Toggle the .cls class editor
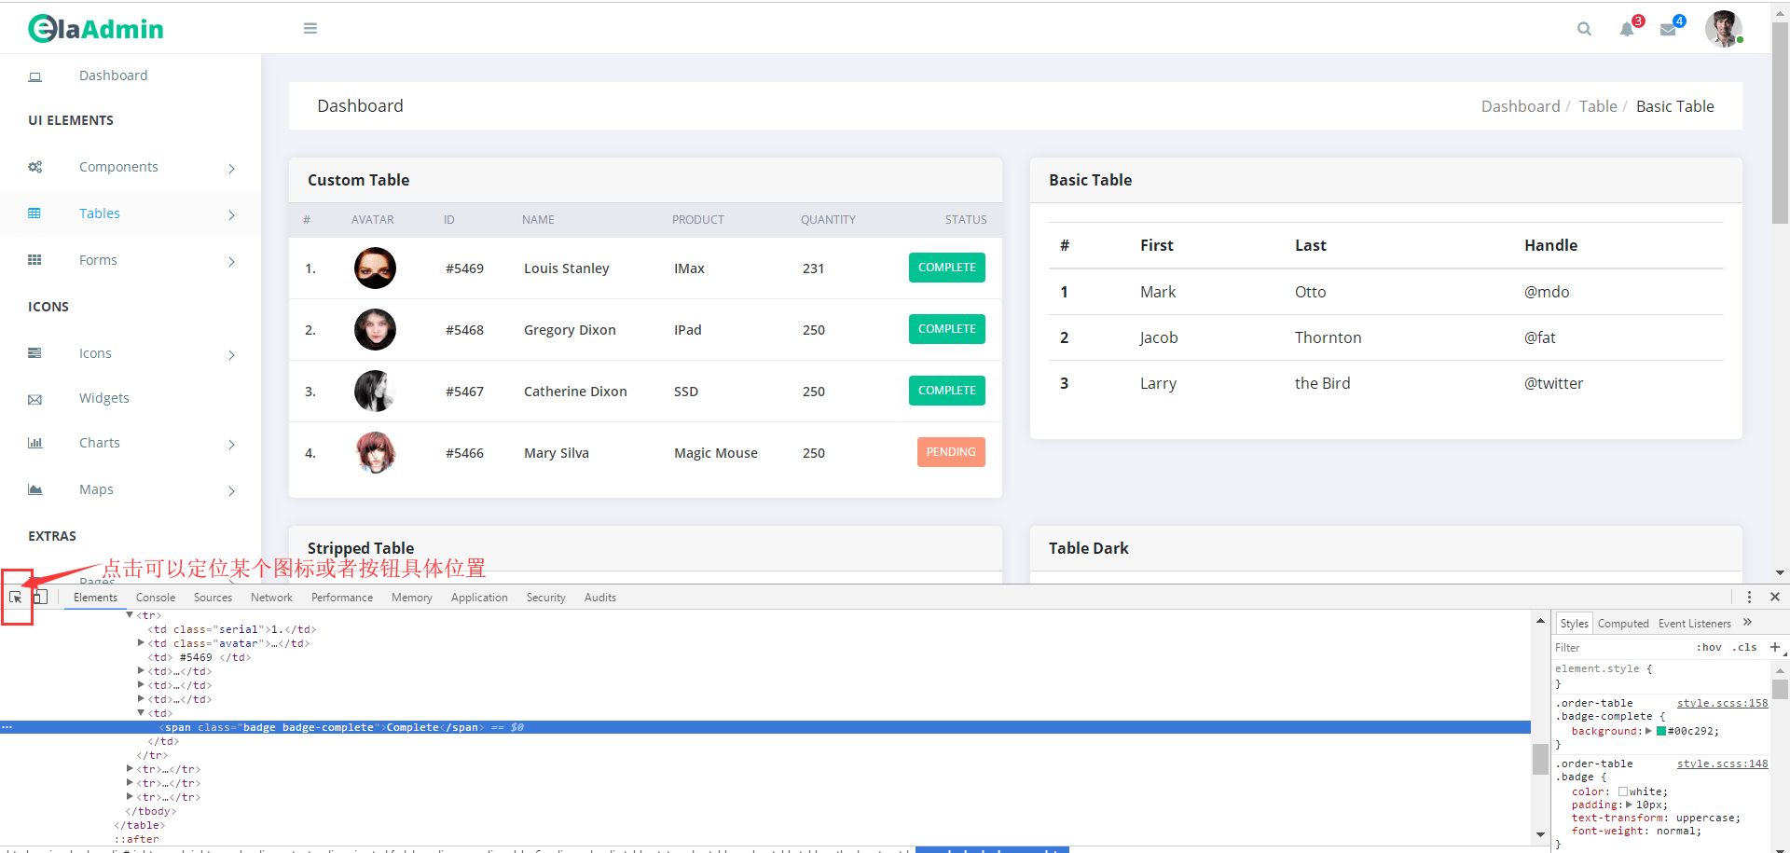This screenshot has height=853, width=1790. [x=1744, y=648]
